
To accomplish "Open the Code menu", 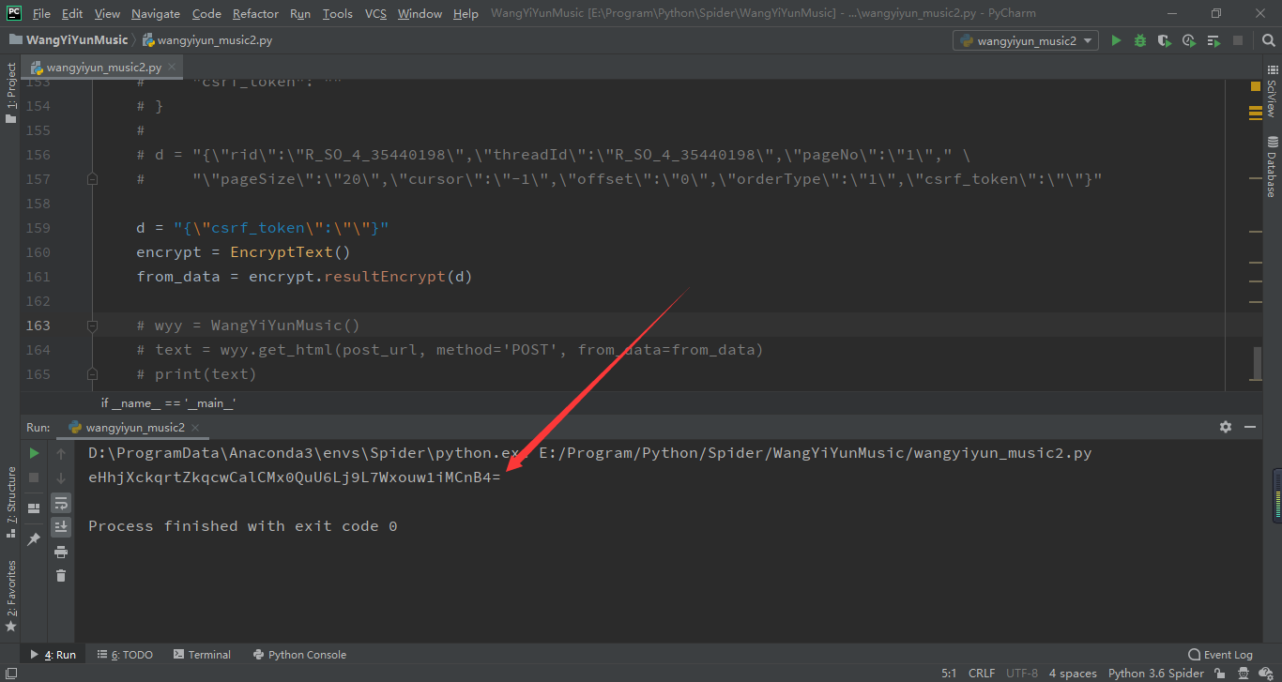I will pyautogui.click(x=206, y=13).
